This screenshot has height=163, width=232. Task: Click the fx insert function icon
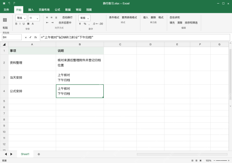click(x=35, y=37)
